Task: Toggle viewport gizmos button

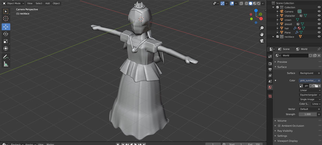Action: (x=222, y=3)
